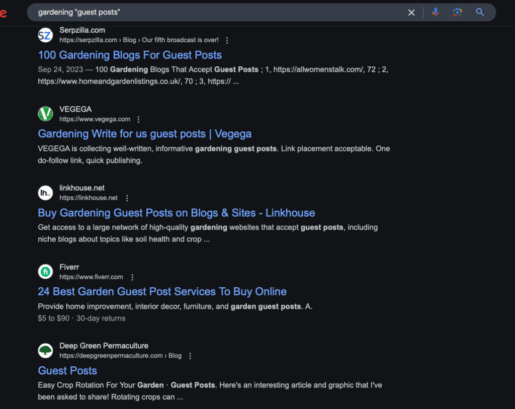The height and width of the screenshot is (409, 515).
Task: Start voice search with microphone icon
Action: (x=435, y=13)
